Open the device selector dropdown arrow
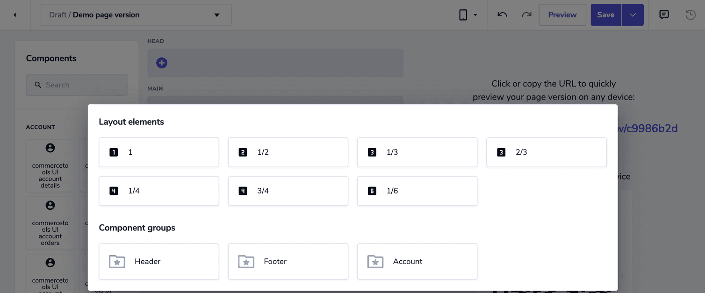 coord(475,14)
